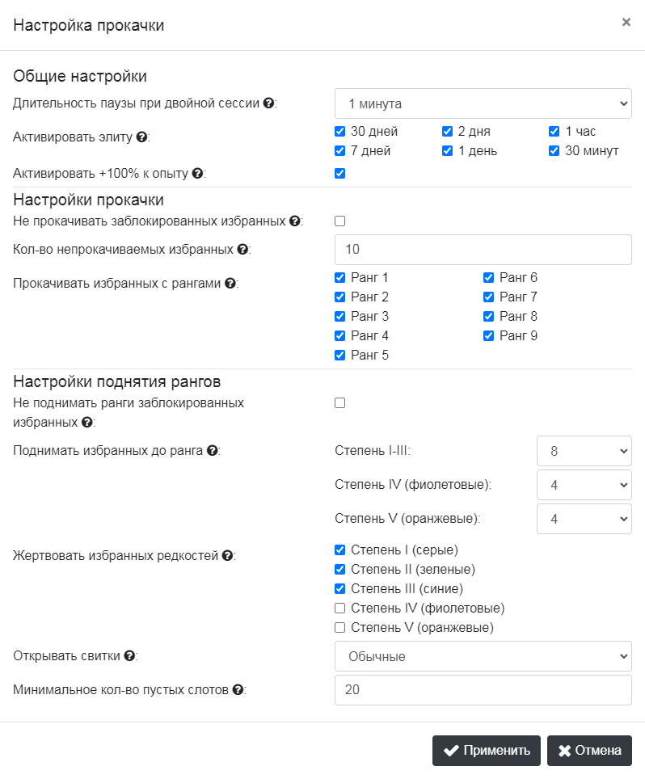This screenshot has width=645, height=779.
Task: Click help icon beside Жертвовать избранных редкостей
Action: click(x=228, y=555)
